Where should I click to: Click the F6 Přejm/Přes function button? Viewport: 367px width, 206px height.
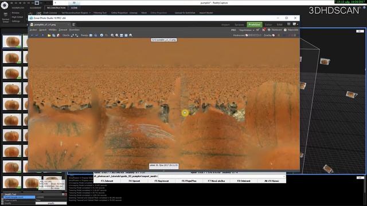189,181
